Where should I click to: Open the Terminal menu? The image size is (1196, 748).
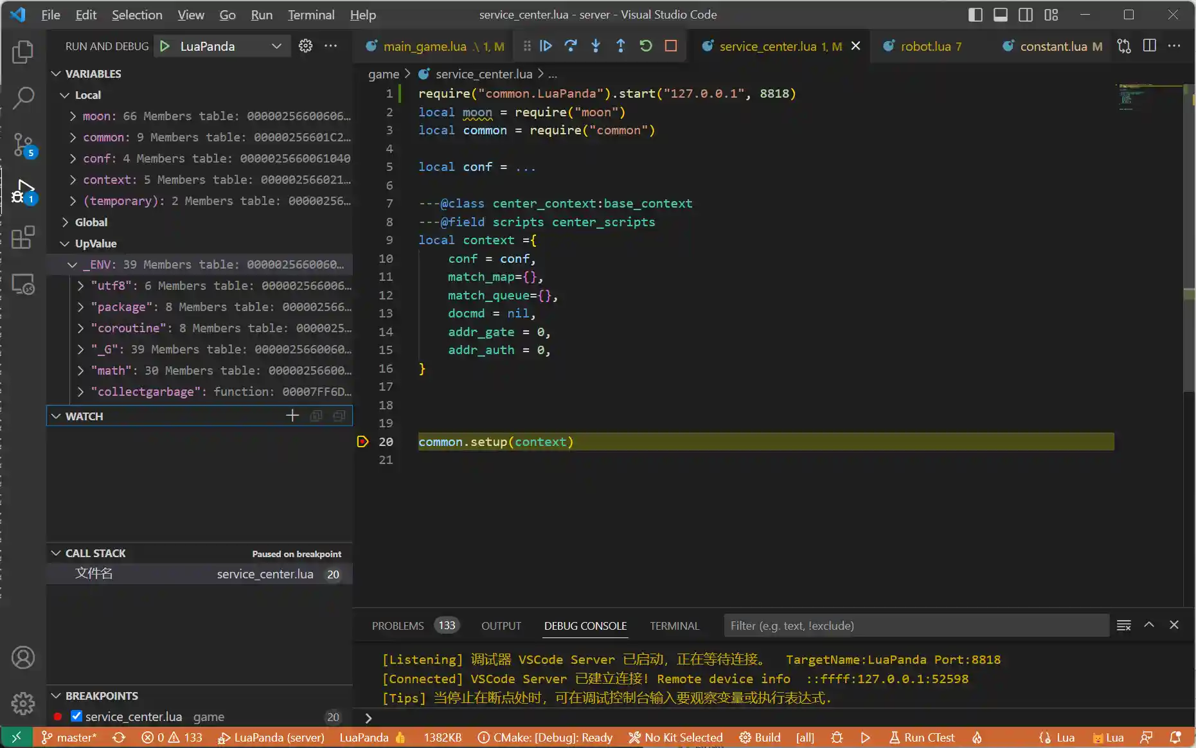(310, 15)
